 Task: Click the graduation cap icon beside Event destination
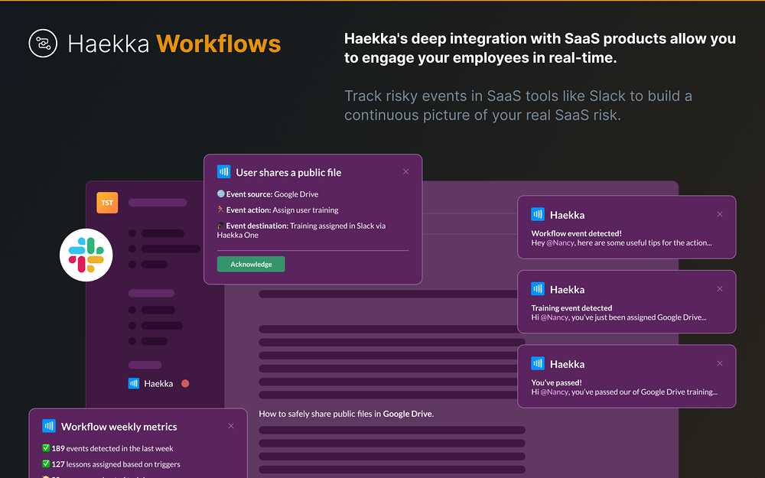pos(220,226)
